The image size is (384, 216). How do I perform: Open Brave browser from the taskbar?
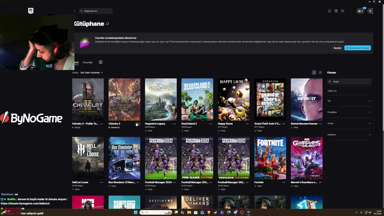[x=209, y=212]
